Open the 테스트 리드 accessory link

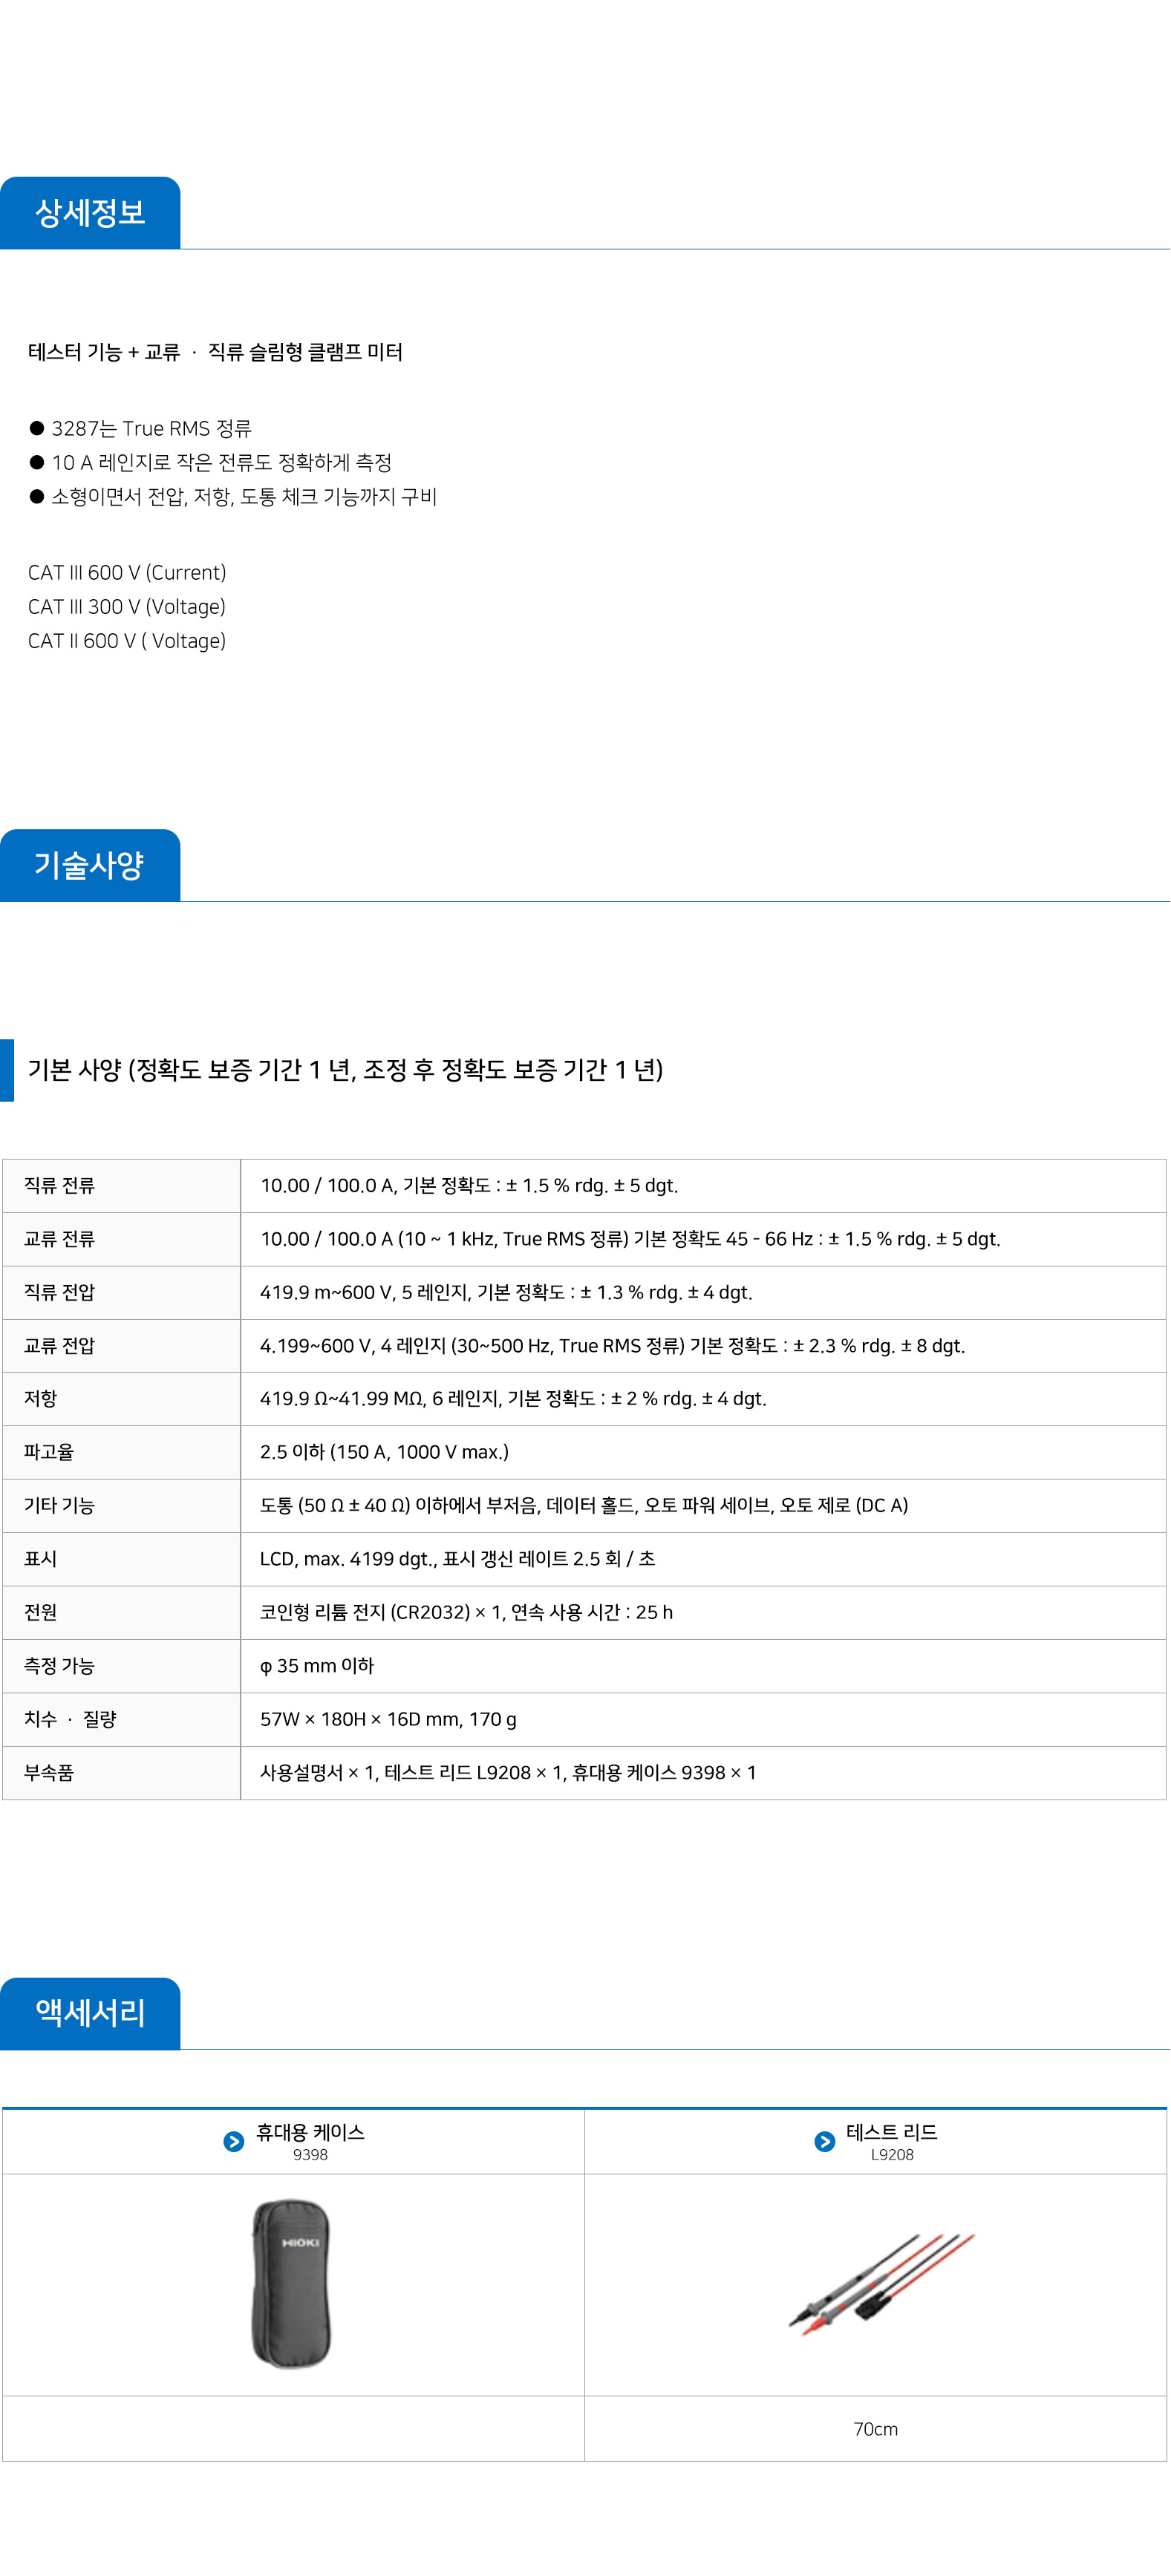(x=891, y=2132)
